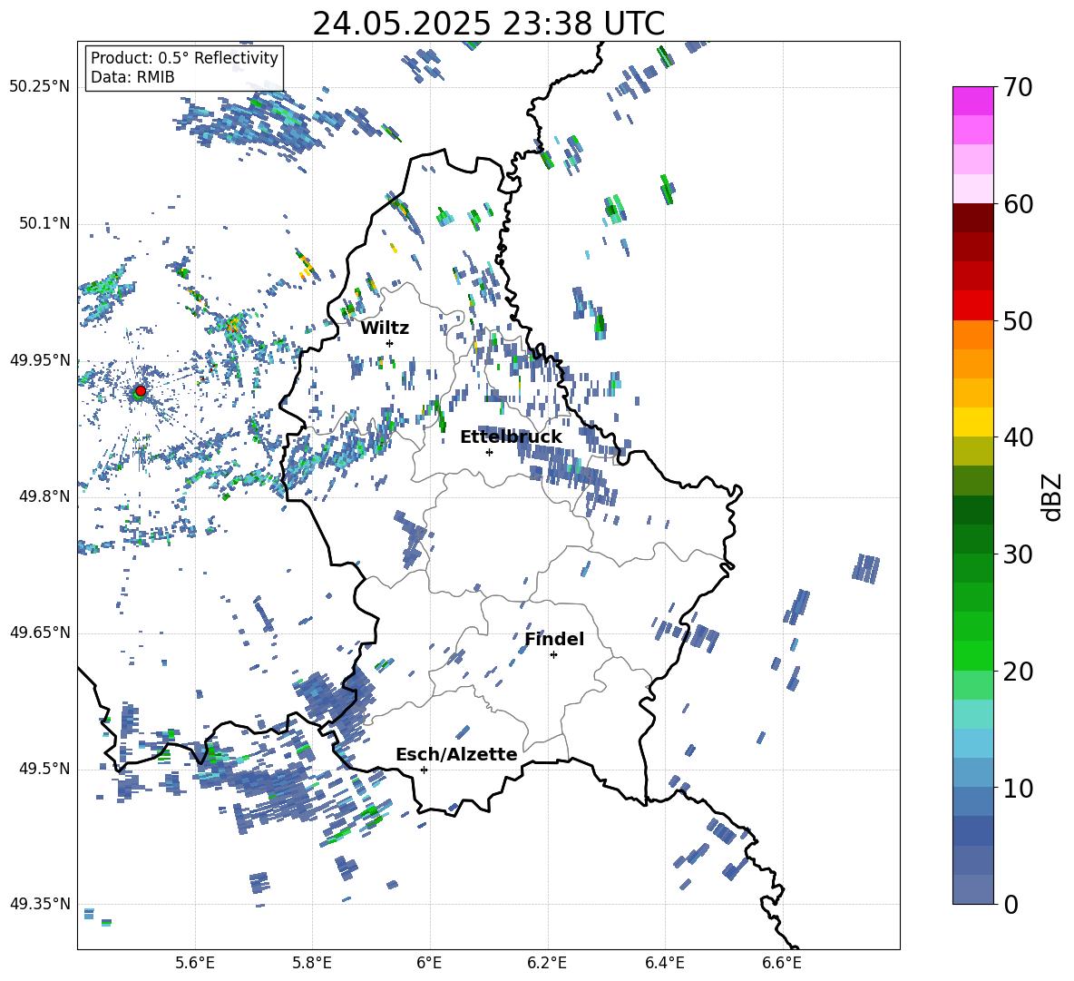
Task: Click the Data: RMIB text
Action: (132, 77)
